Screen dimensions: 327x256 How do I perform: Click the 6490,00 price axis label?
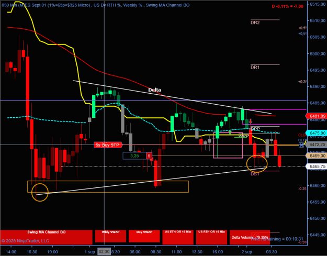click(318, 86)
